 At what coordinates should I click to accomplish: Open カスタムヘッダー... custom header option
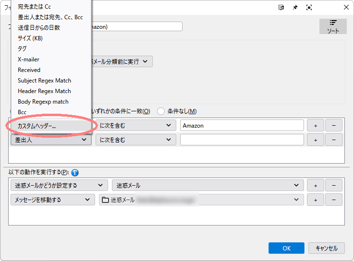tap(51, 126)
